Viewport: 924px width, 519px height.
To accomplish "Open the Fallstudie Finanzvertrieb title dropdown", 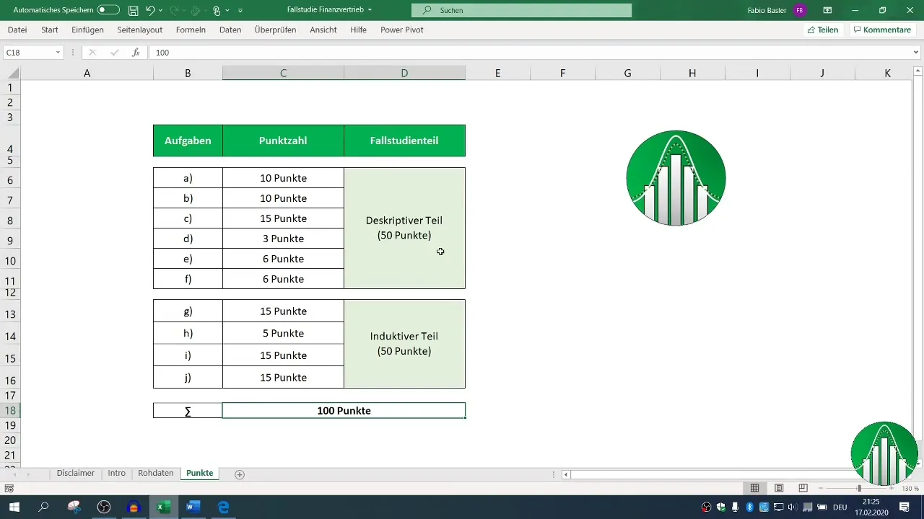I will [x=370, y=10].
